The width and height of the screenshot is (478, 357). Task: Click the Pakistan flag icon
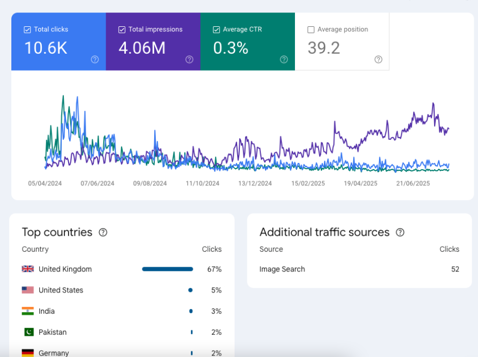(x=28, y=332)
